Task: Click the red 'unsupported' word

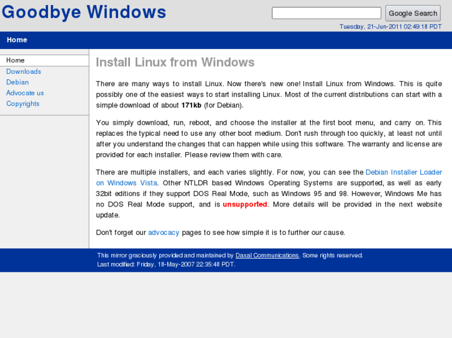Action: [245, 205]
